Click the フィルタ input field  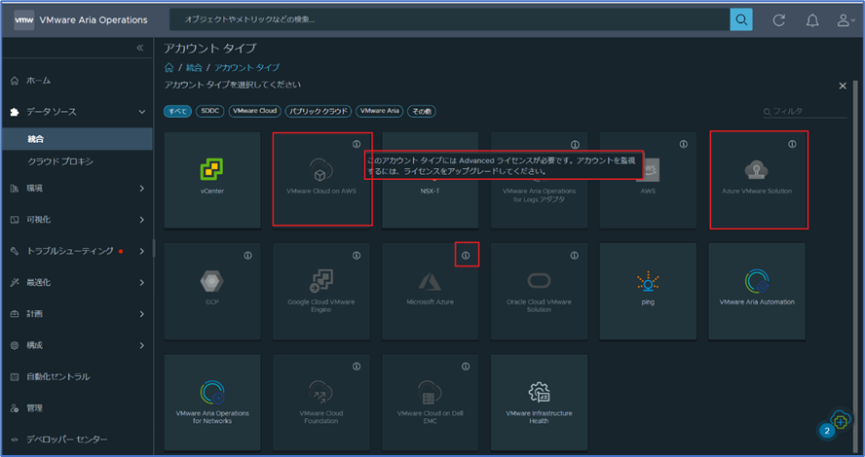(x=805, y=111)
